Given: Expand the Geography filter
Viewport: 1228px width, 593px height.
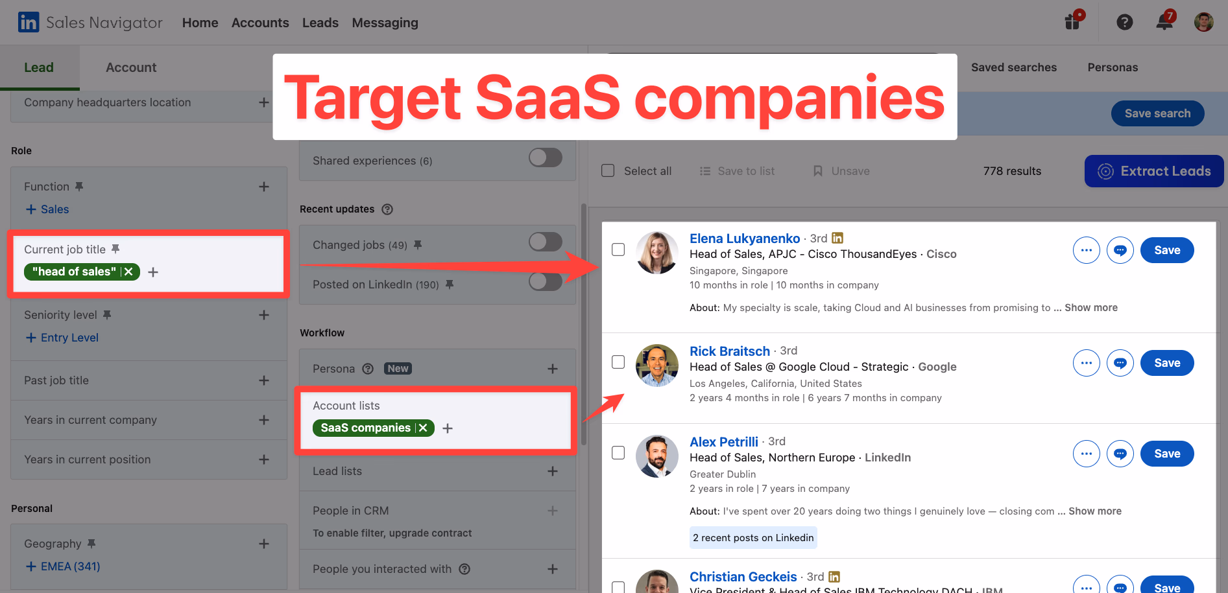Looking at the screenshot, I should pos(264,544).
